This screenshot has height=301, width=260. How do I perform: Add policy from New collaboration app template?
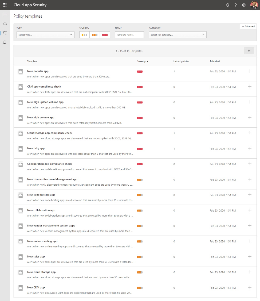pyautogui.click(x=250, y=210)
